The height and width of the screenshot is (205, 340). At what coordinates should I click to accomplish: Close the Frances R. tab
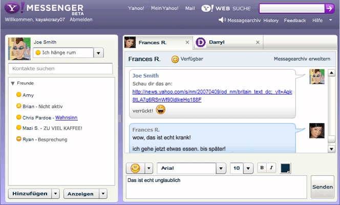[187, 43]
